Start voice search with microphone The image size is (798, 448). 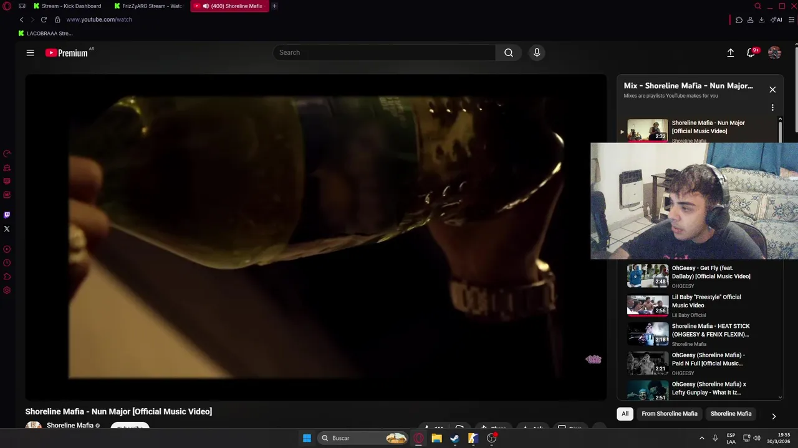point(537,53)
